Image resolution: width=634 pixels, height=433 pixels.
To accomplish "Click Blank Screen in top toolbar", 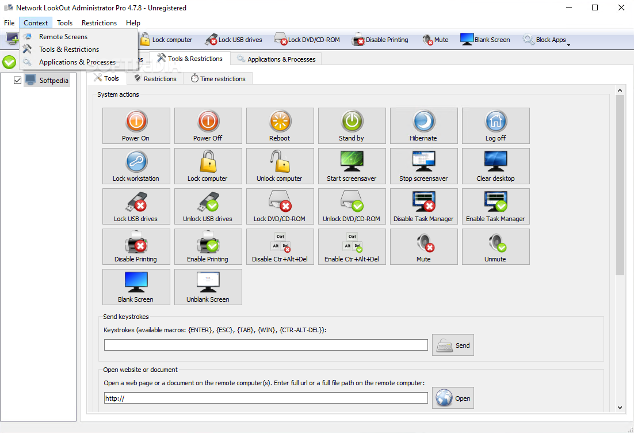I will click(x=485, y=40).
